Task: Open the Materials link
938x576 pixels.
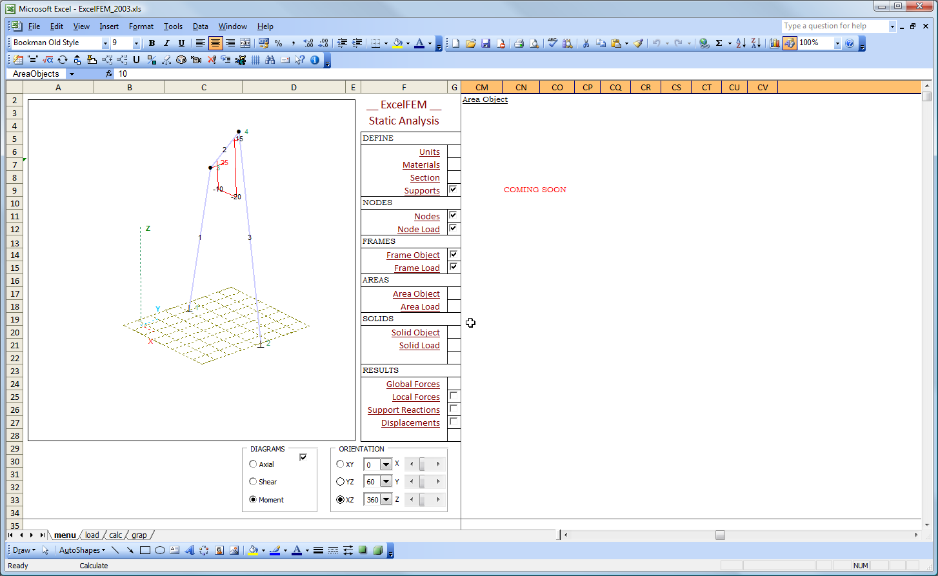Action: (421, 165)
